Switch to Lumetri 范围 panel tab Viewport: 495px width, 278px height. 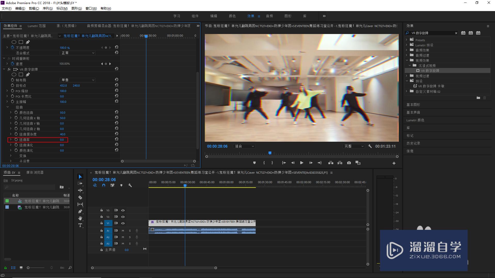37,26
